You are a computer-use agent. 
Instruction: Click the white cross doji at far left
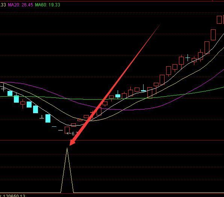point(3,88)
